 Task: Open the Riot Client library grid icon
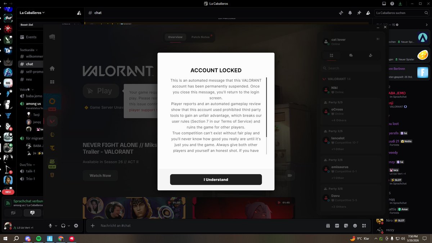(x=52, y=82)
